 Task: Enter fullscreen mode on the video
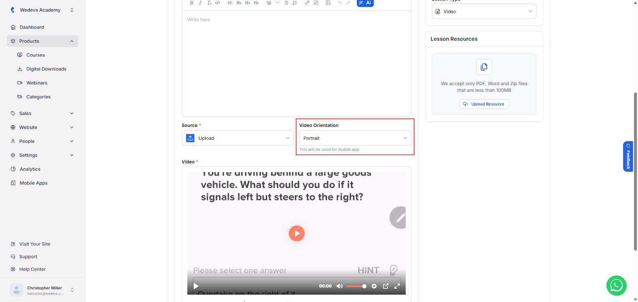(397, 286)
